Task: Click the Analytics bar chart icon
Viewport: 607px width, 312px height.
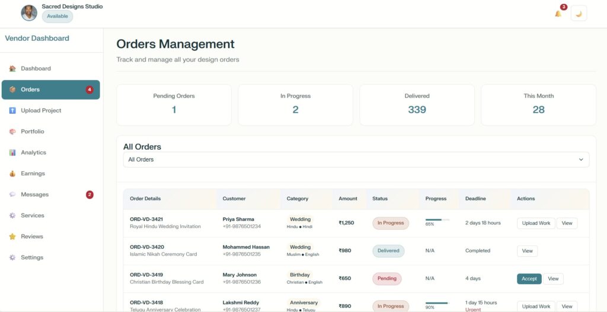Action: pos(12,153)
